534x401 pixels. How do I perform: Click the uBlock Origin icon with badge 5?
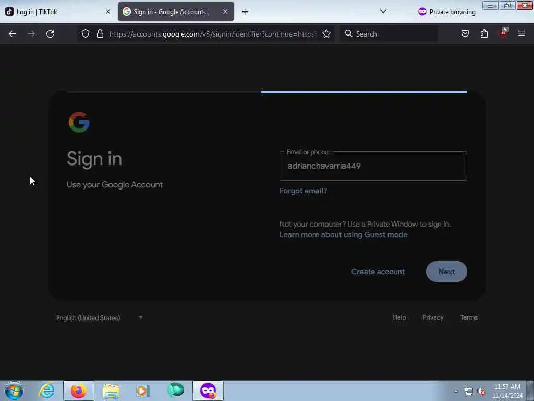pos(503,33)
